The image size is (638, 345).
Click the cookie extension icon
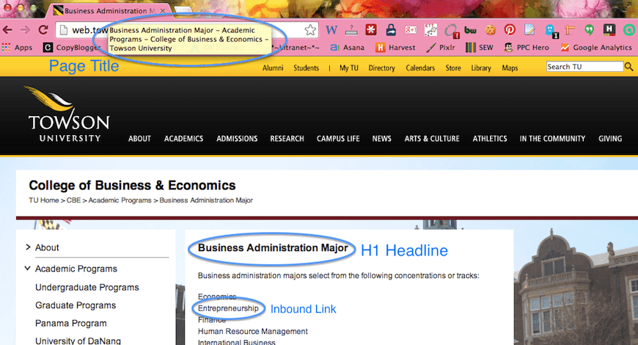point(491,30)
